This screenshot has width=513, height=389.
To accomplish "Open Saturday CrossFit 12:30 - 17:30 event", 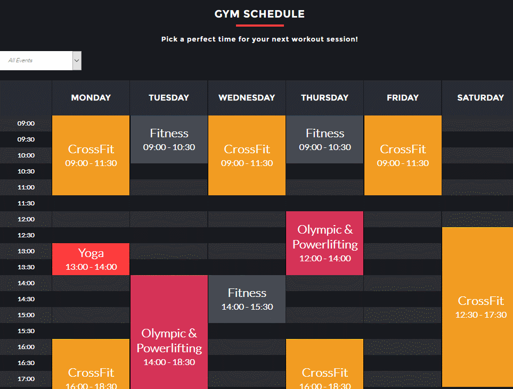I will pos(478,307).
